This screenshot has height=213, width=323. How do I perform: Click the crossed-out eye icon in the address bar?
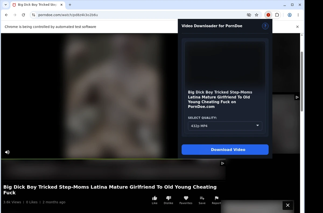point(249,15)
